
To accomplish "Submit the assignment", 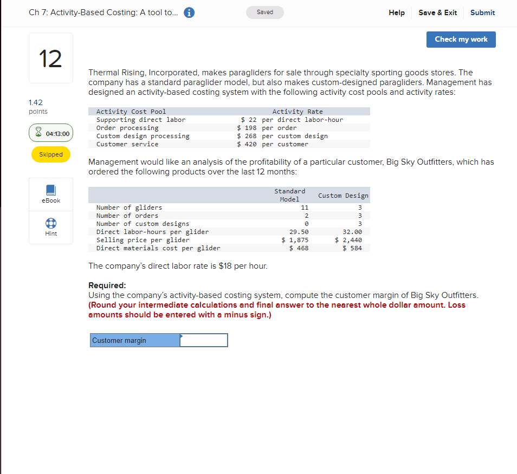I will tap(482, 12).
